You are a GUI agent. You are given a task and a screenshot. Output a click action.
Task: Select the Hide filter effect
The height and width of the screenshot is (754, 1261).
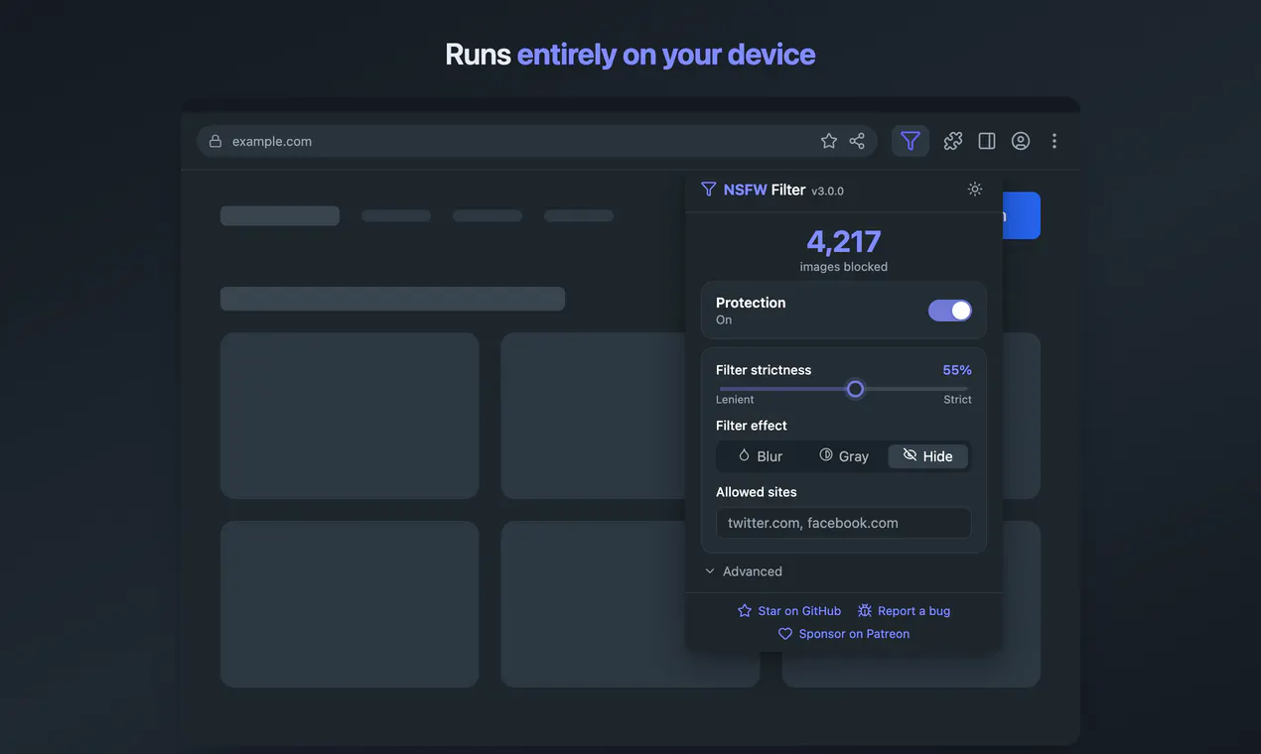tap(928, 456)
